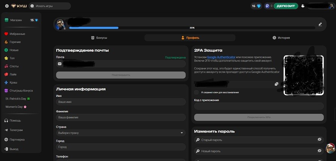
Task: Click the pencil edit profile icon
Action: click(x=320, y=24)
